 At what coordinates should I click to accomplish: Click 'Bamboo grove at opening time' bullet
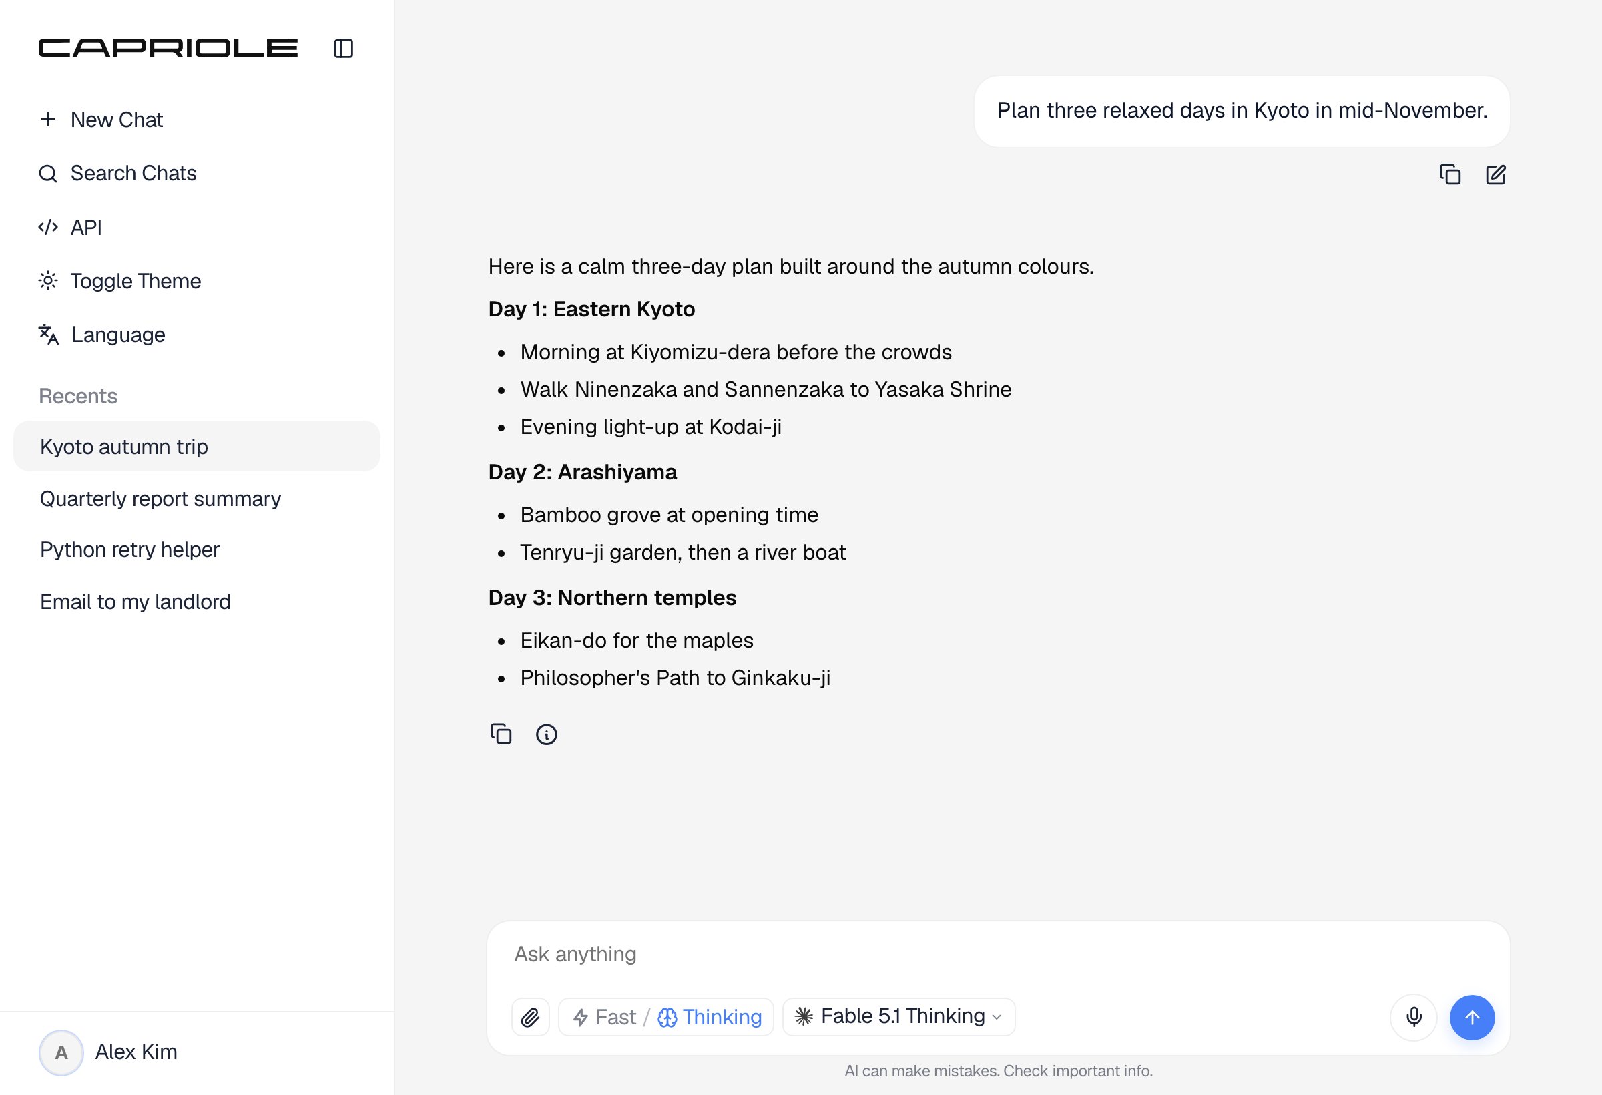click(x=670, y=515)
